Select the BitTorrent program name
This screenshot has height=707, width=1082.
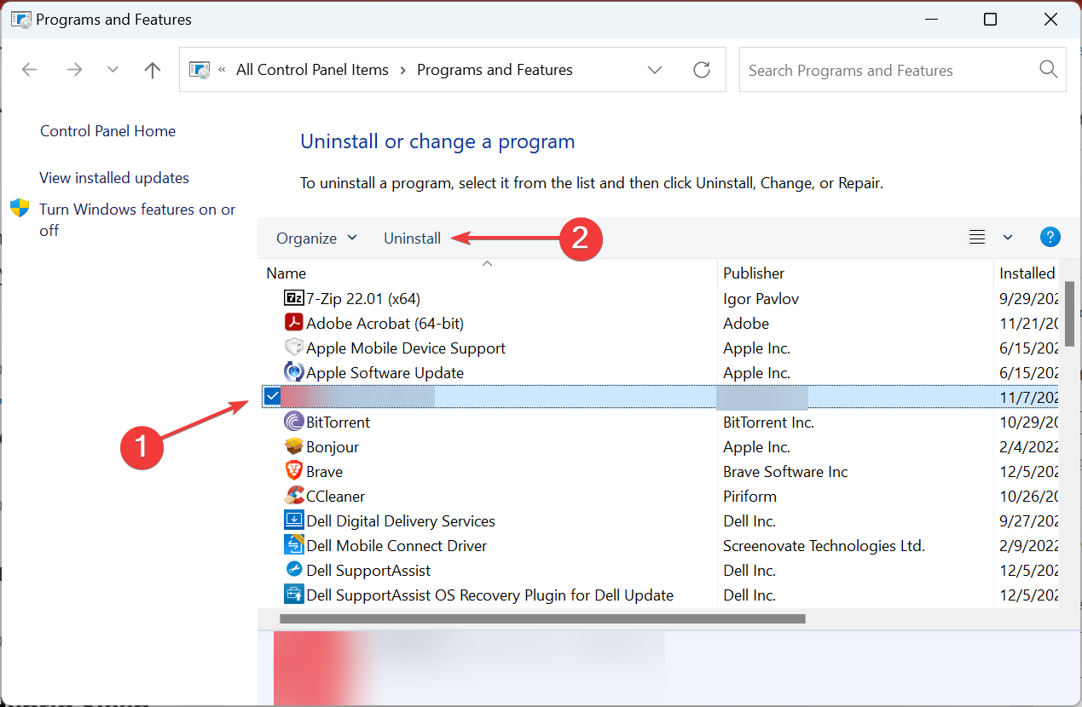pyautogui.click(x=338, y=422)
